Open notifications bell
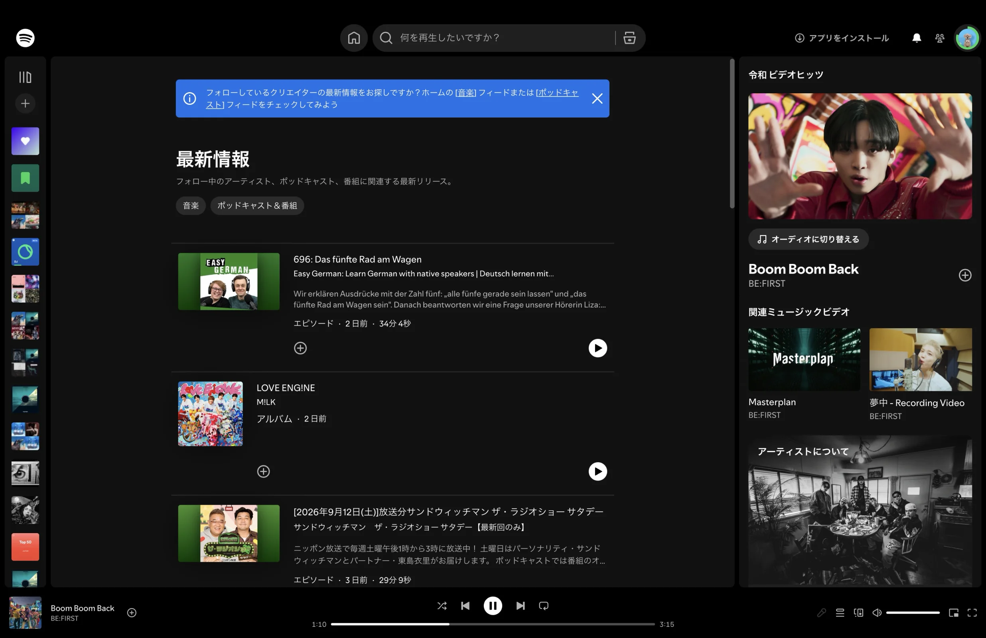Image resolution: width=986 pixels, height=638 pixels. [917, 38]
